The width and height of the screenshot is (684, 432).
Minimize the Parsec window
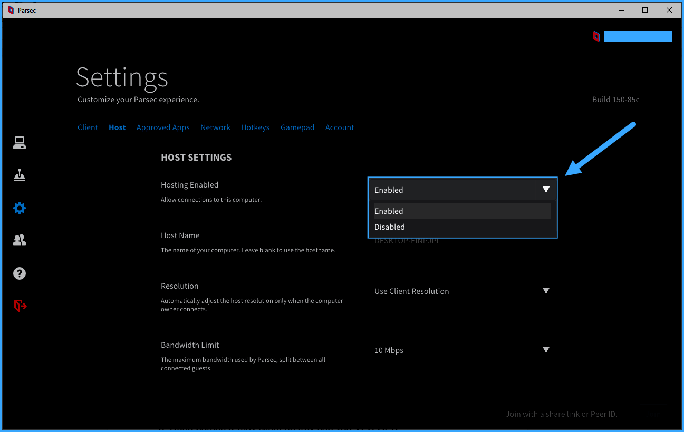point(621,10)
